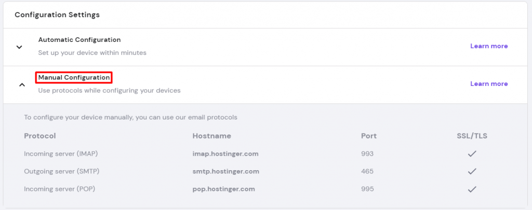The width and height of the screenshot is (532, 210).
Task: Collapse the Manual Configuration chevron
Action: [22, 84]
